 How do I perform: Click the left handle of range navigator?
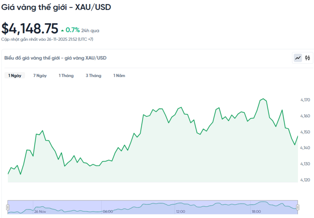click(x=8, y=207)
